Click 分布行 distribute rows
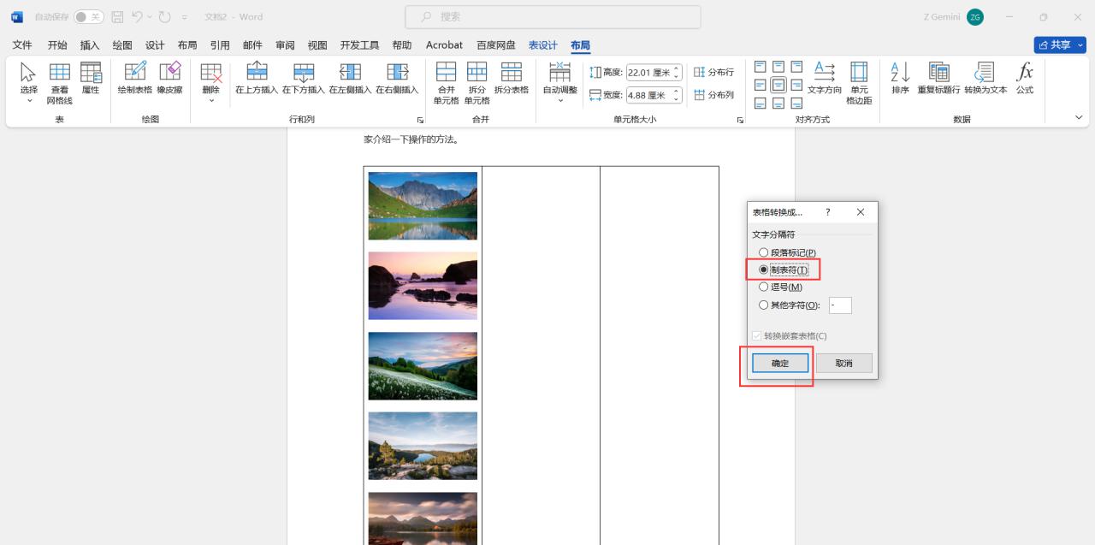Screen dimensions: 1095x545 click(x=713, y=73)
